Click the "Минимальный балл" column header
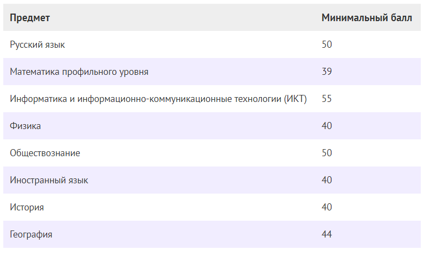 tap(367, 18)
